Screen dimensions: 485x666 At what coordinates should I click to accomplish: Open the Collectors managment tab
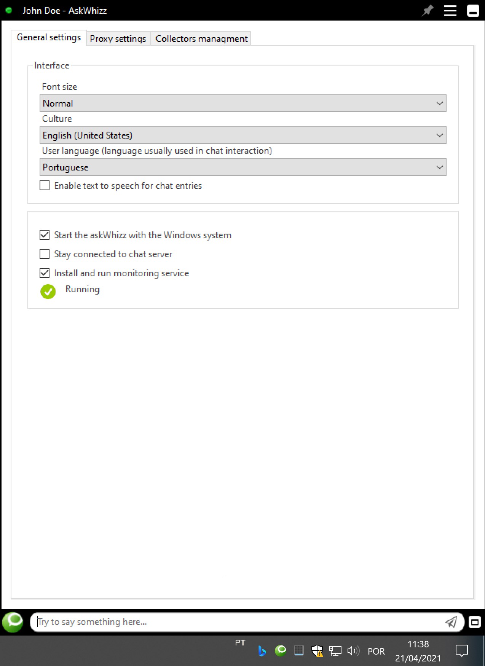click(x=201, y=38)
